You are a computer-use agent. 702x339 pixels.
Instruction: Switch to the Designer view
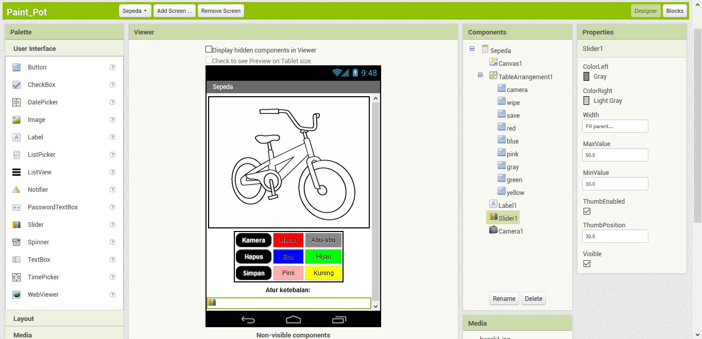(645, 10)
